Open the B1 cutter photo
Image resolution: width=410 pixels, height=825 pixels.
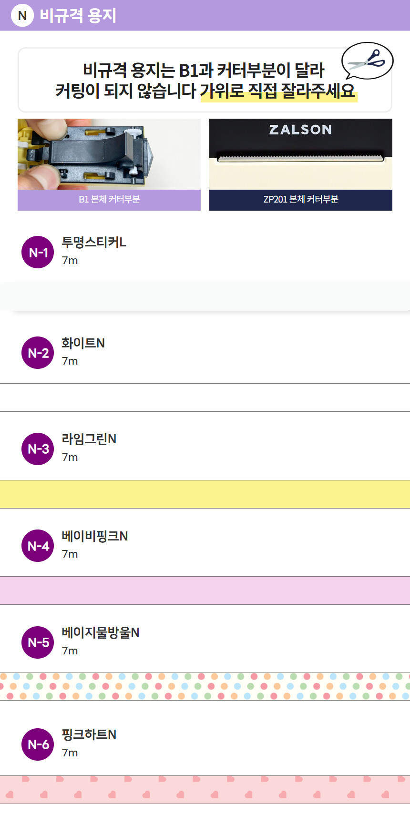tap(109, 154)
